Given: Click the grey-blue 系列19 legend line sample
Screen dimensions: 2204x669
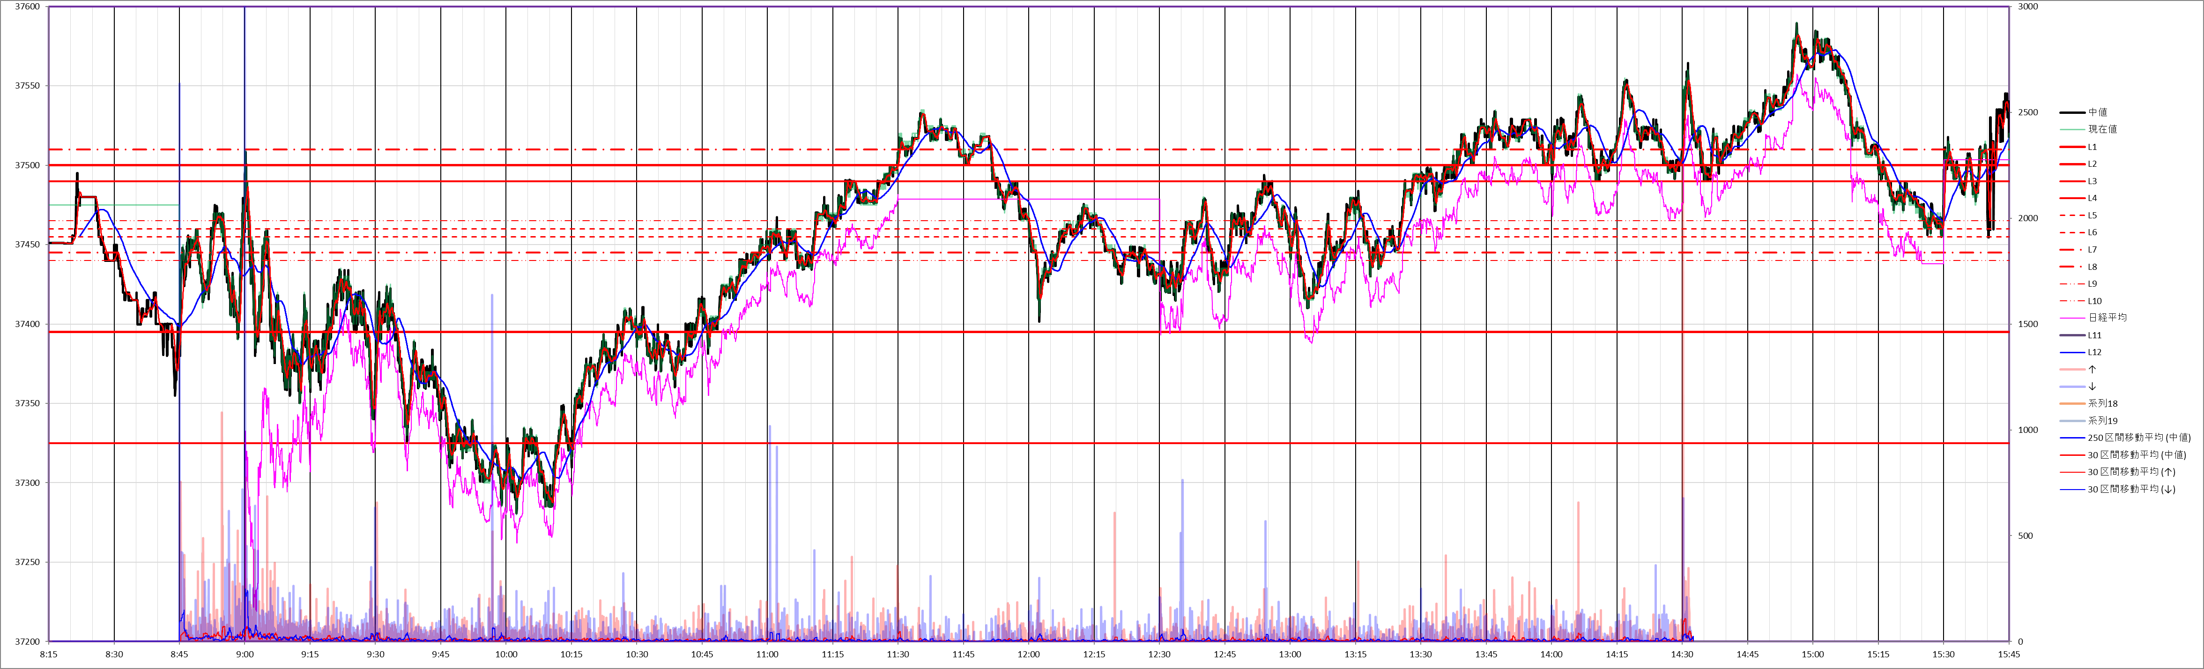Looking at the screenshot, I should pos(2071,421).
